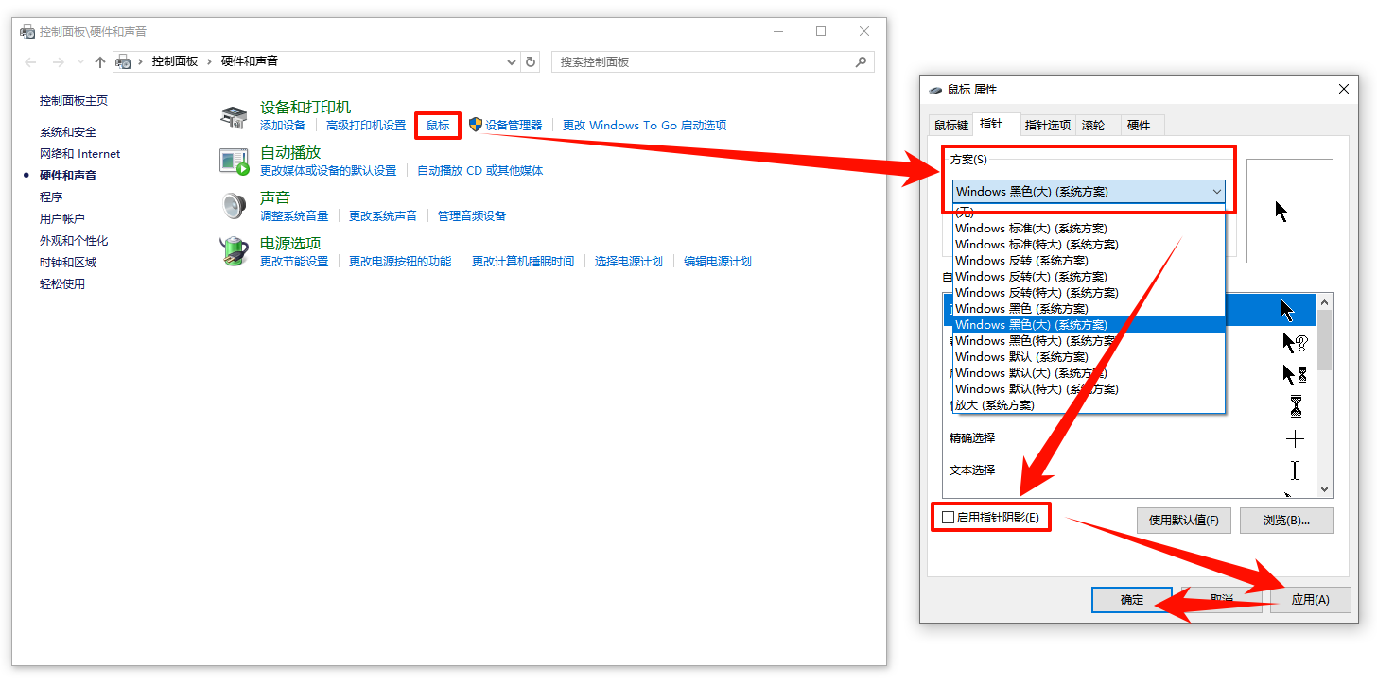Click the 浏览(B)... button
This screenshot has width=1377, height=684.
click(1286, 520)
